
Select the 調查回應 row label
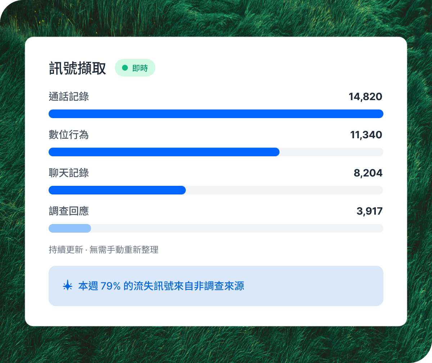pos(69,211)
